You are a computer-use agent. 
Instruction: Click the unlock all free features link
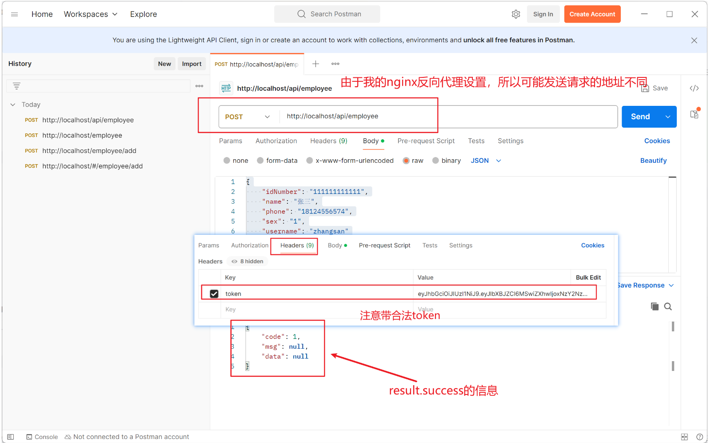point(519,40)
